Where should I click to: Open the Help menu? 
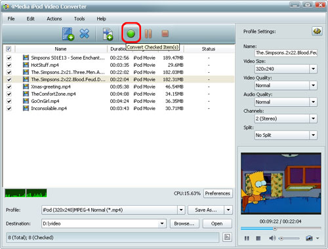pos(101,19)
